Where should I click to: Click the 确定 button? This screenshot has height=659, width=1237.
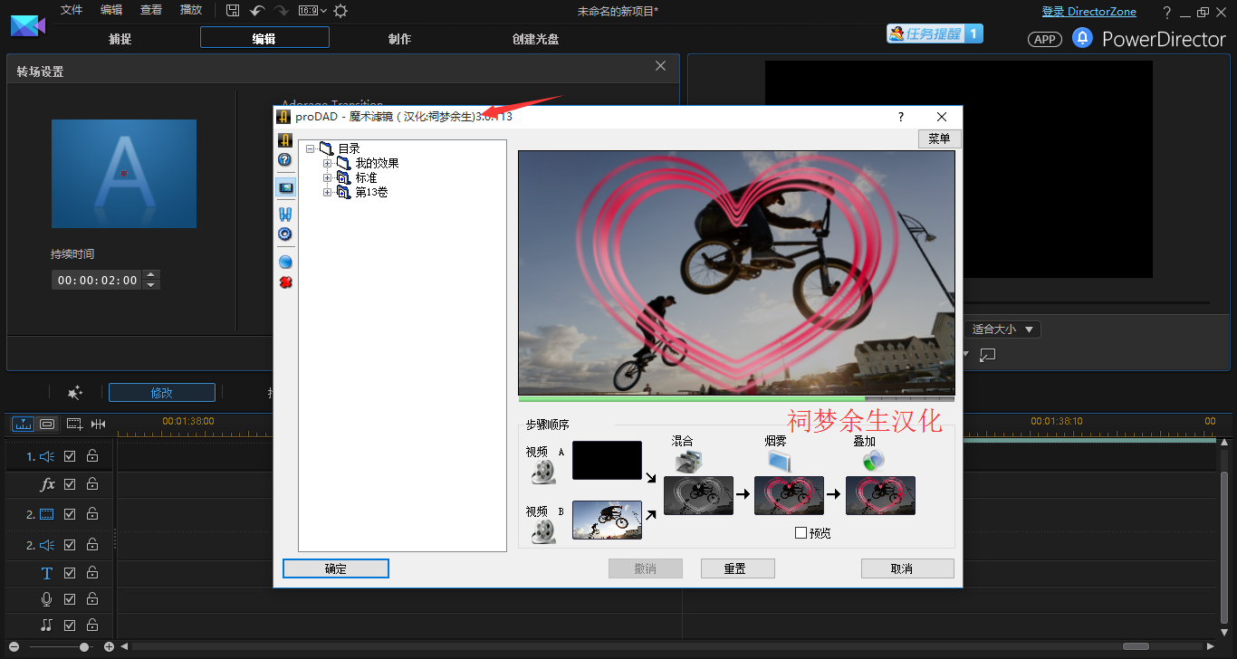click(336, 568)
